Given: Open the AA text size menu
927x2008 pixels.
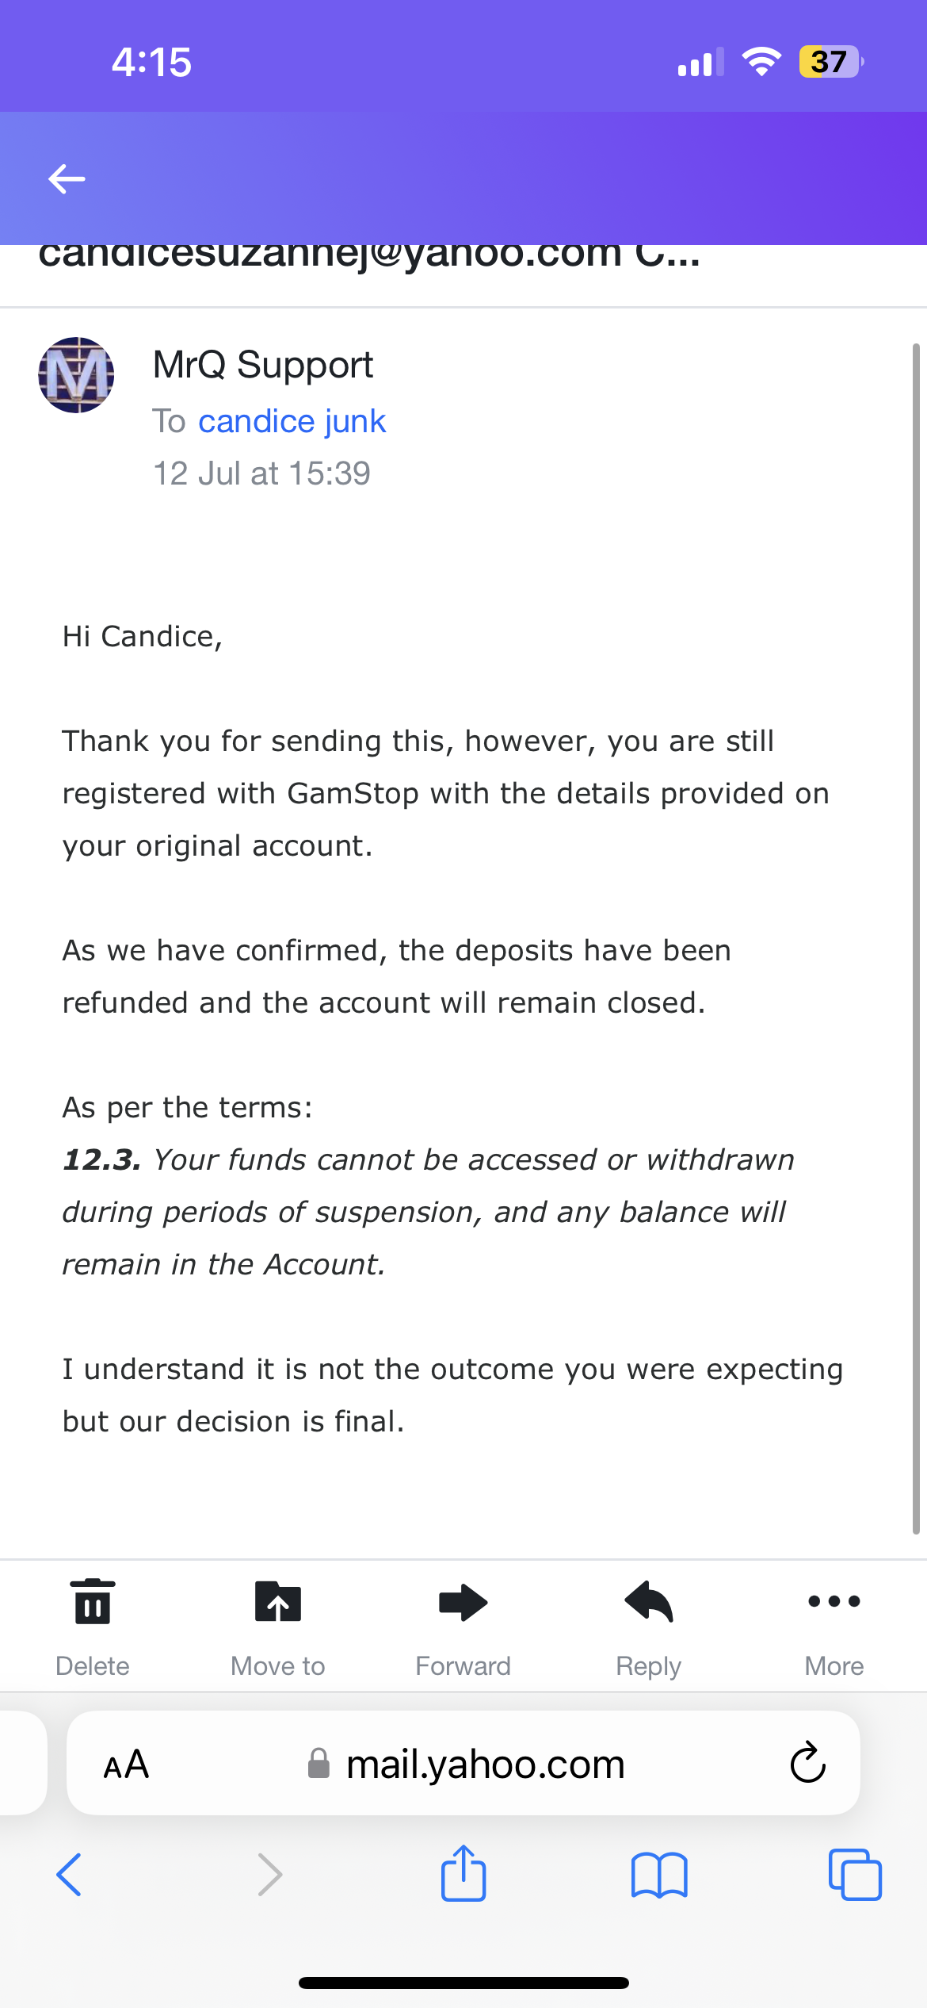Looking at the screenshot, I should [127, 1764].
